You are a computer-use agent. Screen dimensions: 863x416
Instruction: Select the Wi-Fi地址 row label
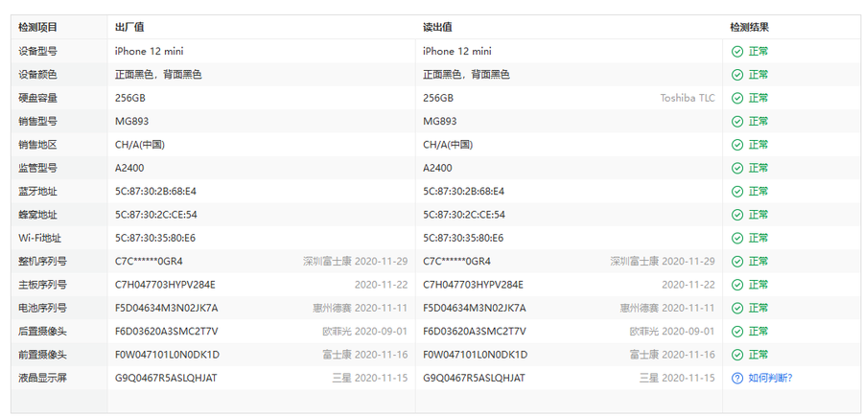tap(39, 239)
